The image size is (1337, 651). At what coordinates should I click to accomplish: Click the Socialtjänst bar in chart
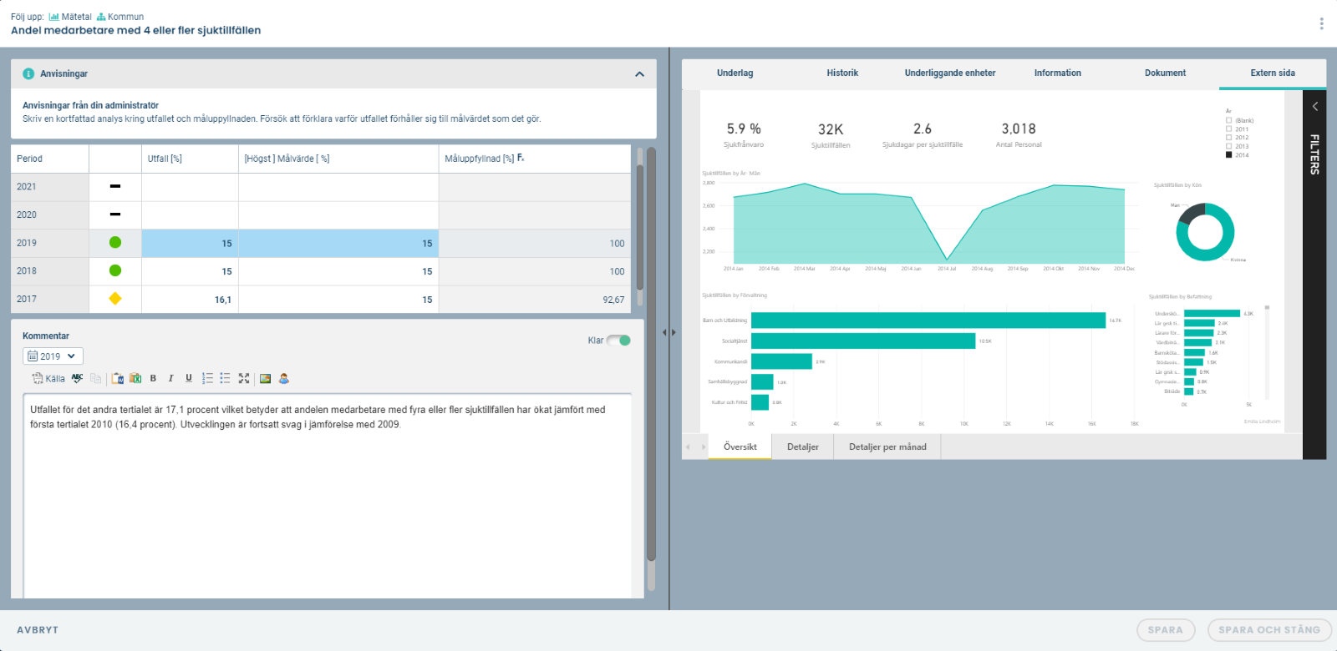coord(863,341)
